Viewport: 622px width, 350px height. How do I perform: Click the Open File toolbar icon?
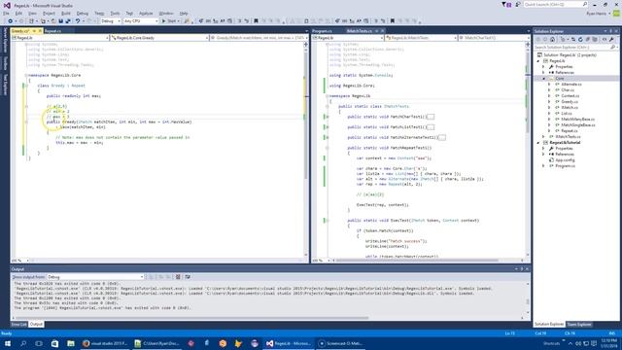coord(53,21)
